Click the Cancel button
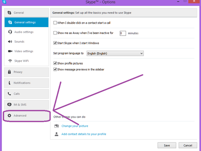 pyautogui.click(x=188, y=145)
